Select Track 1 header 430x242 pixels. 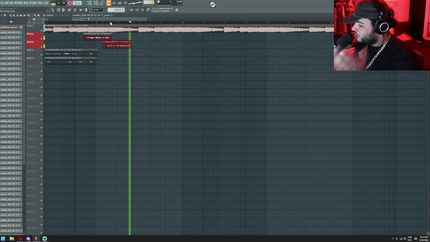click(34, 28)
